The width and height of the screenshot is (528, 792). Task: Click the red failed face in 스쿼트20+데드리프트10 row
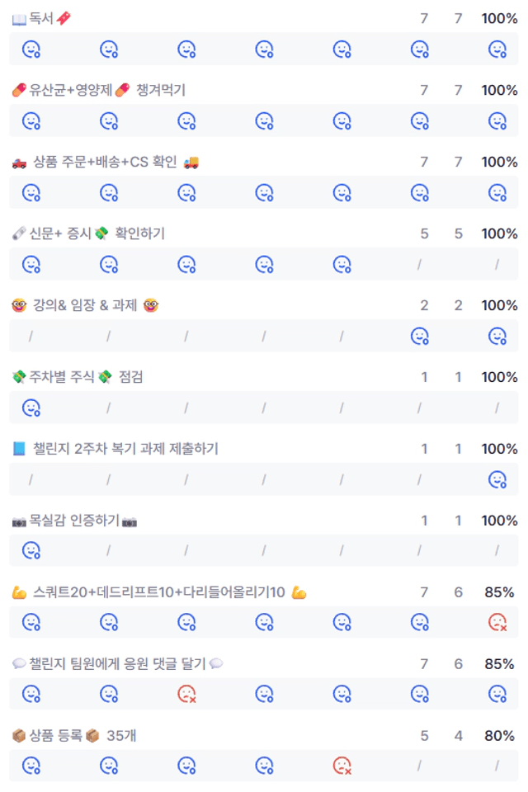tap(497, 622)
